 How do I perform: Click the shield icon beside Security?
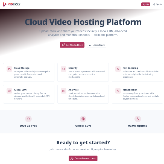pyautogui.click(x=63, y=69)
